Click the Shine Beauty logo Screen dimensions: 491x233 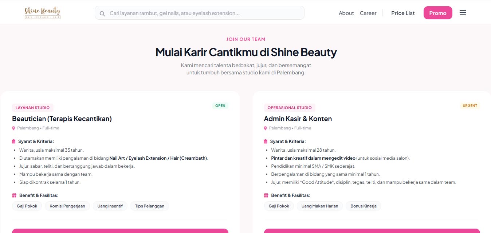point(42,13)
